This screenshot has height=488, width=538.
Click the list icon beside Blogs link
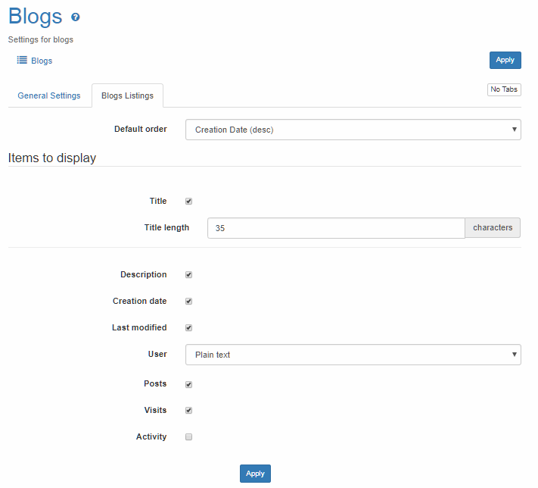(22, 60)
